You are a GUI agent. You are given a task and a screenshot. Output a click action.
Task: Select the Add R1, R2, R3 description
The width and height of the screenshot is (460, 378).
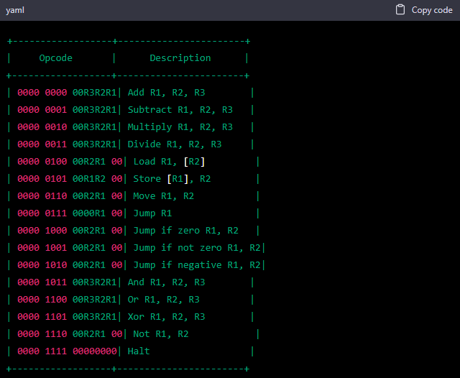pos(166,93)
